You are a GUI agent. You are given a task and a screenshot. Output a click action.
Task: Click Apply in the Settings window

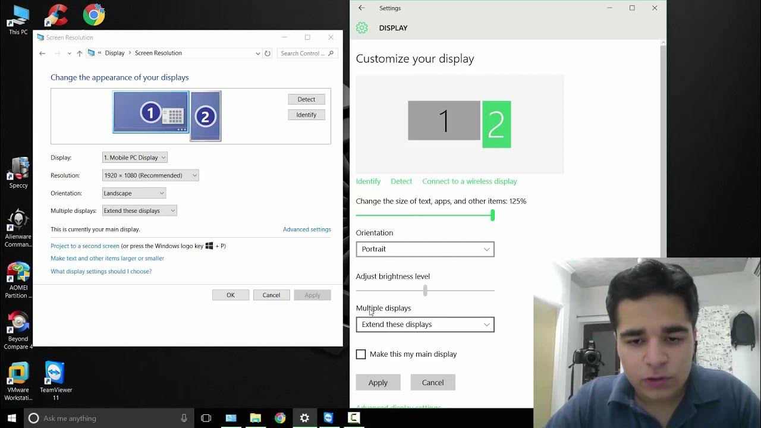coord(378,382)
